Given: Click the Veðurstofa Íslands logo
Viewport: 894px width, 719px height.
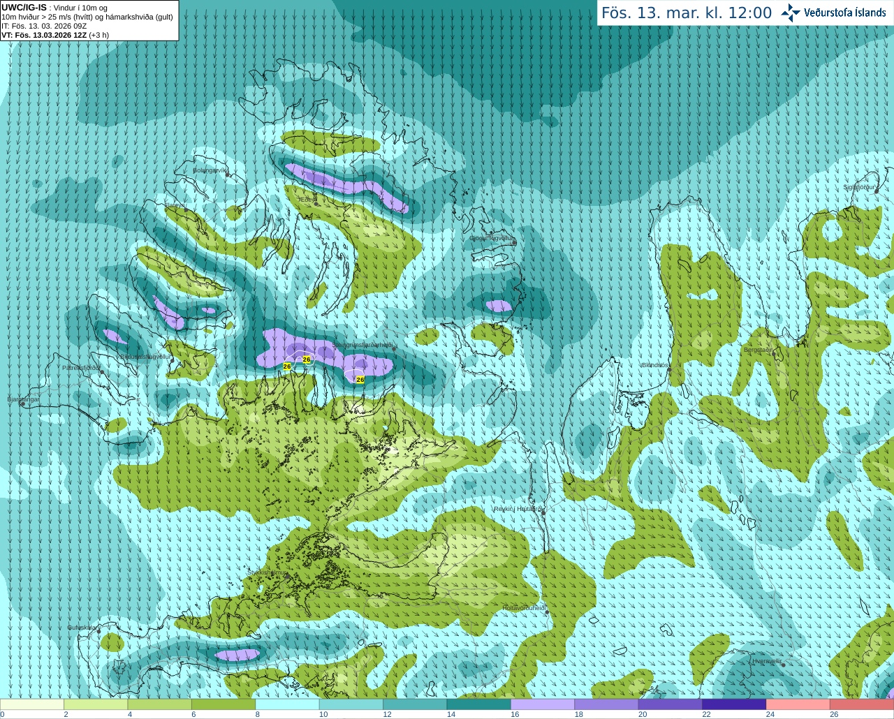Looking at the screenshot, I should [x=833, y=13].
